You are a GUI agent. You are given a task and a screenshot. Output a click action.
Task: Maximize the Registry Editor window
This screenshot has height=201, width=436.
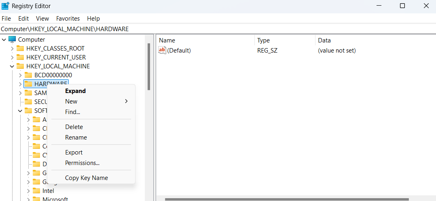pos(402,6)
